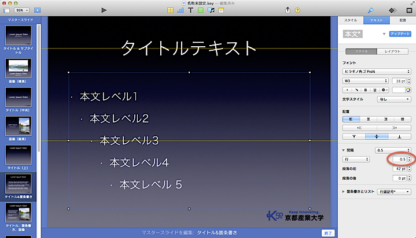Open the Document setup icon
The image size is (416, 238).
coord(409,10)
